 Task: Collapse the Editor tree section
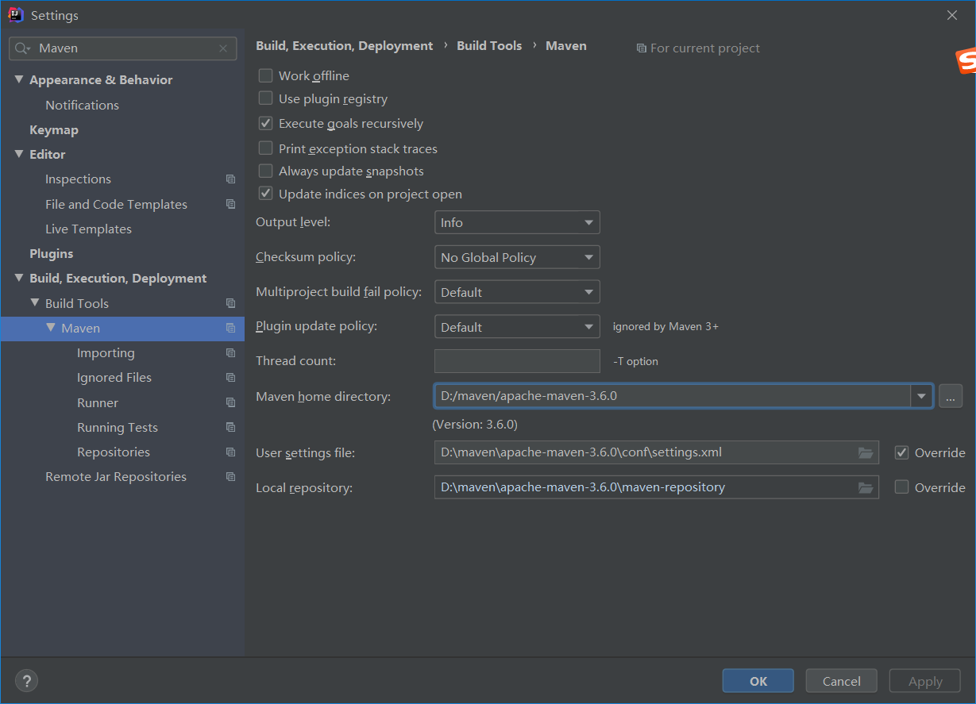pos(19,154)
